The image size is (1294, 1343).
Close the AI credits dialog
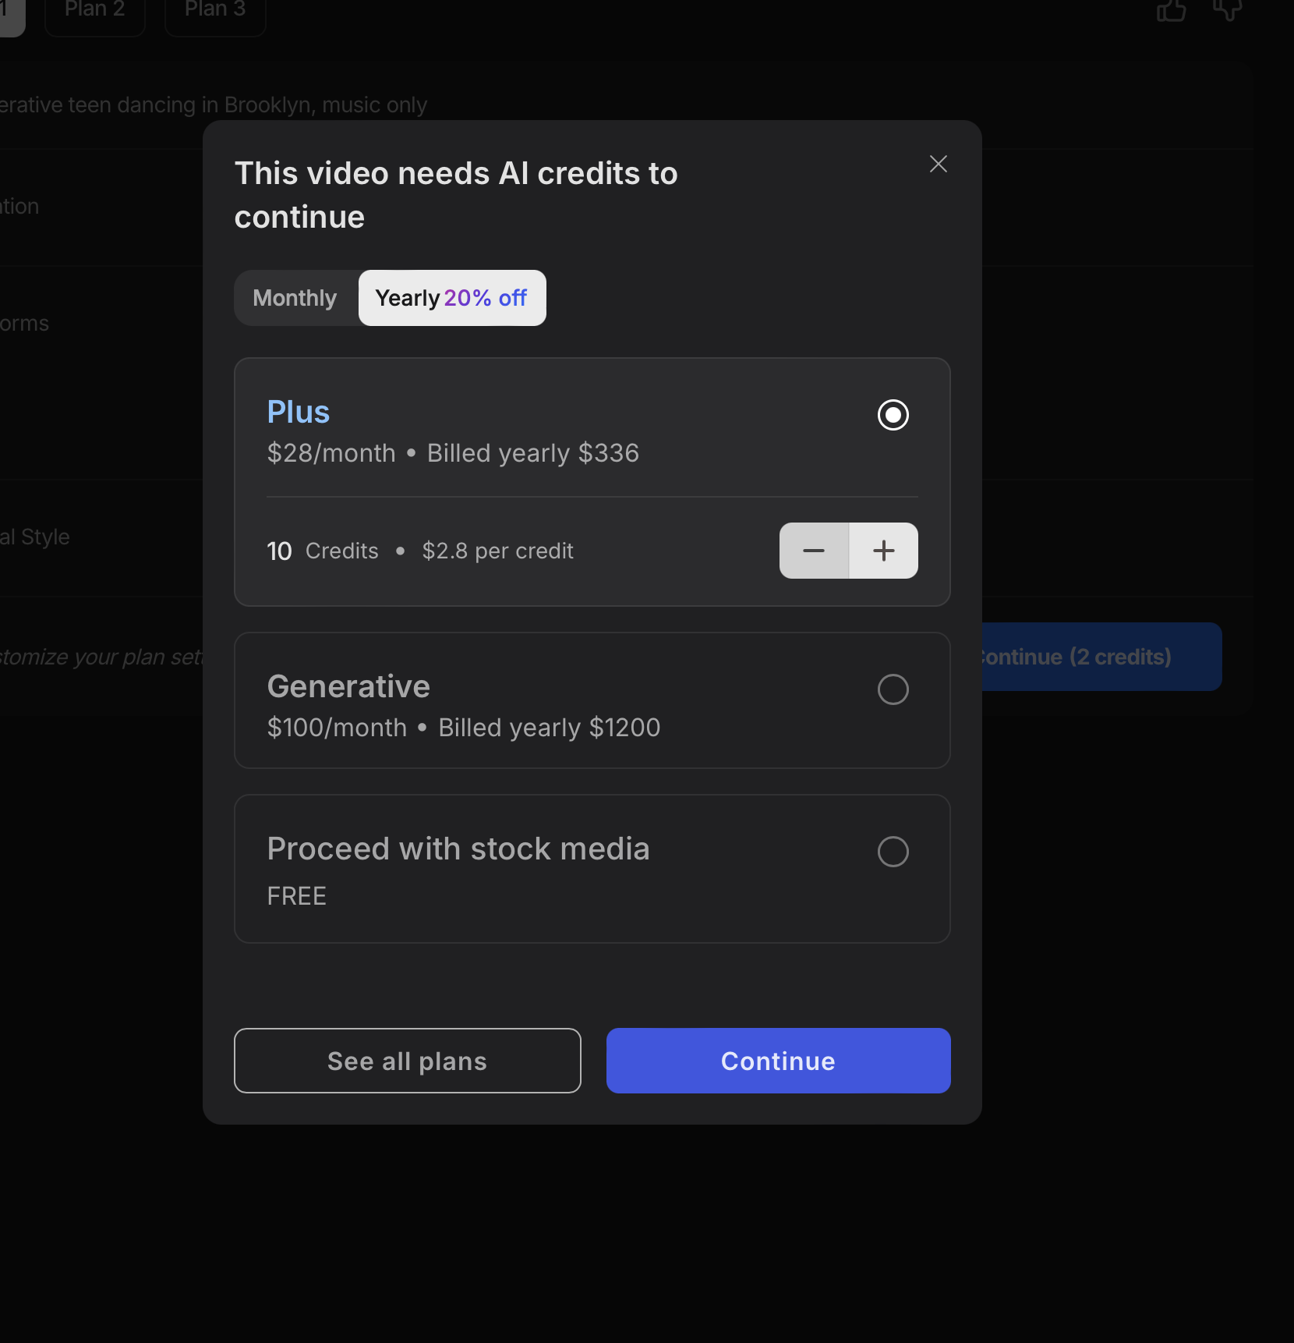click(938, 164)
